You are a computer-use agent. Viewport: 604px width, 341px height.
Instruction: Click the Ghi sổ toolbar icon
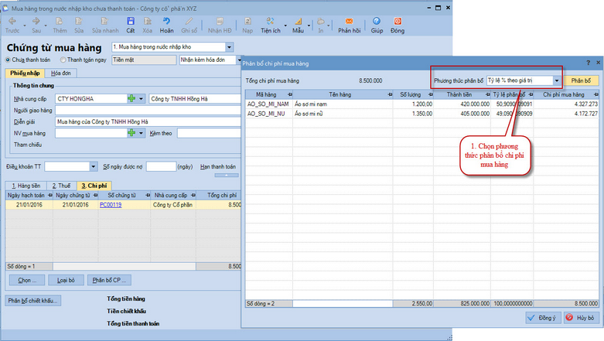coord(189,25)
